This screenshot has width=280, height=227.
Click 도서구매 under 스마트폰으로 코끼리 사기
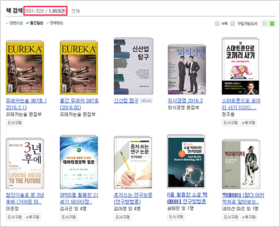(x=231, y=122)
